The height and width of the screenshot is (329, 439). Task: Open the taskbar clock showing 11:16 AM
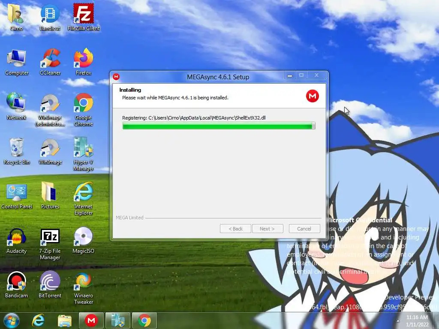click(x=417, y=321)
